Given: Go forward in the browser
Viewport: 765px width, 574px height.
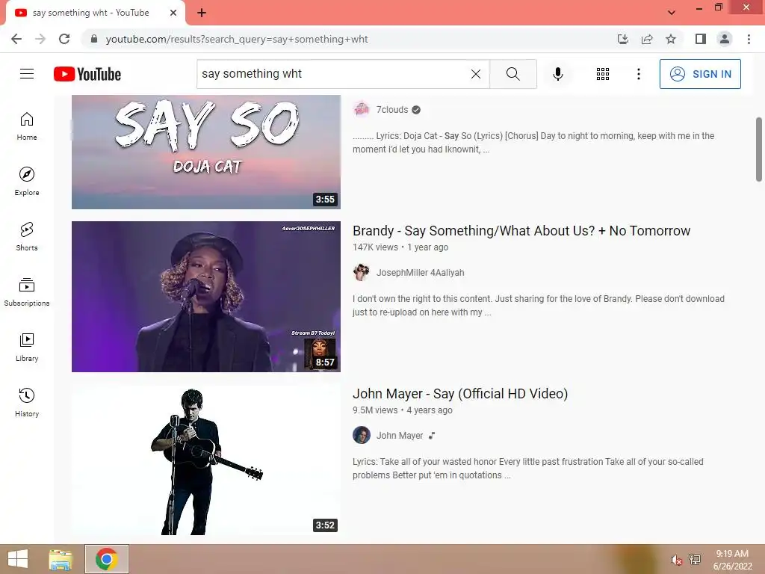Looking at the screenshot, I should click(x=40, y=39).
